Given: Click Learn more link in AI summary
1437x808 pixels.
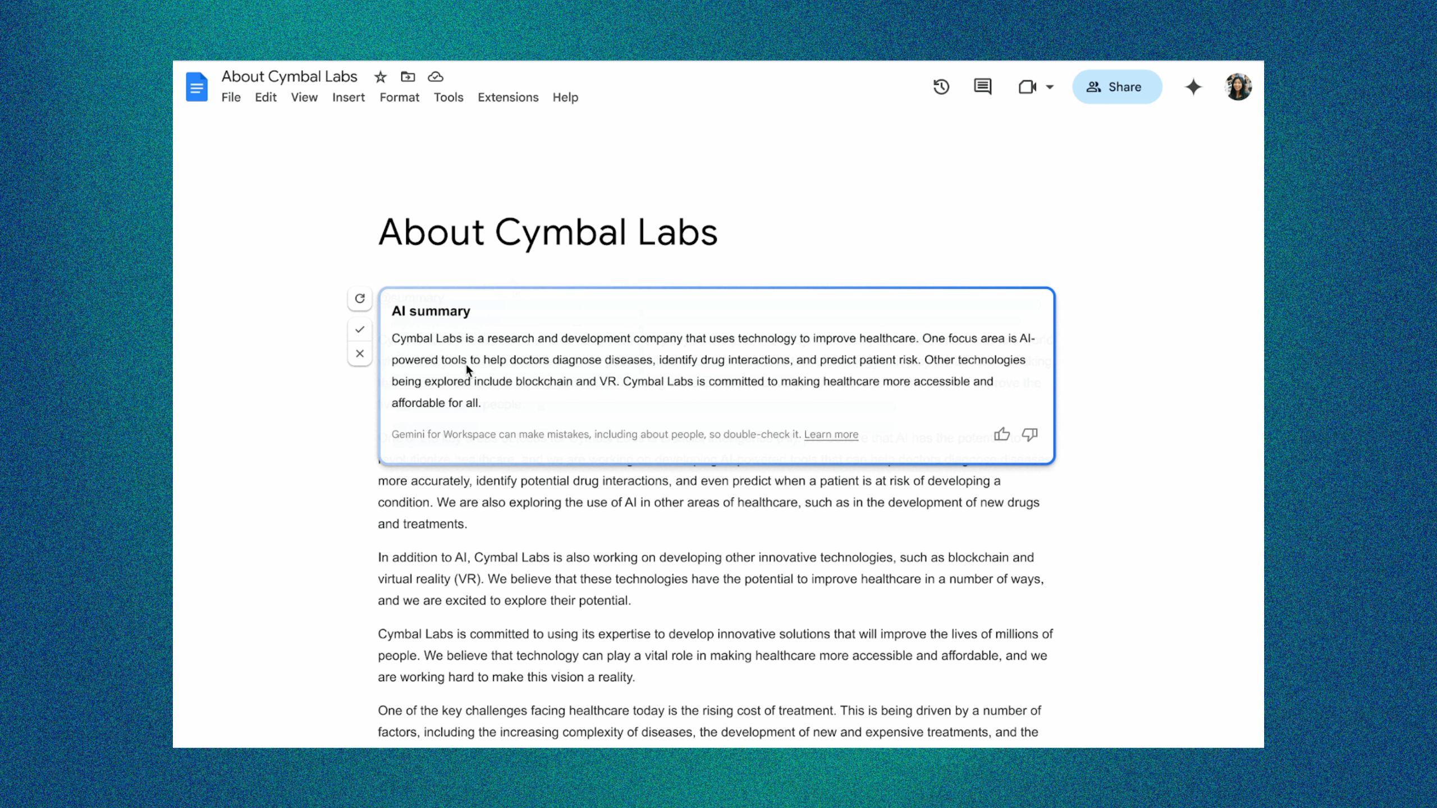Looking at the screenshot, I should (x=831, y=434).
